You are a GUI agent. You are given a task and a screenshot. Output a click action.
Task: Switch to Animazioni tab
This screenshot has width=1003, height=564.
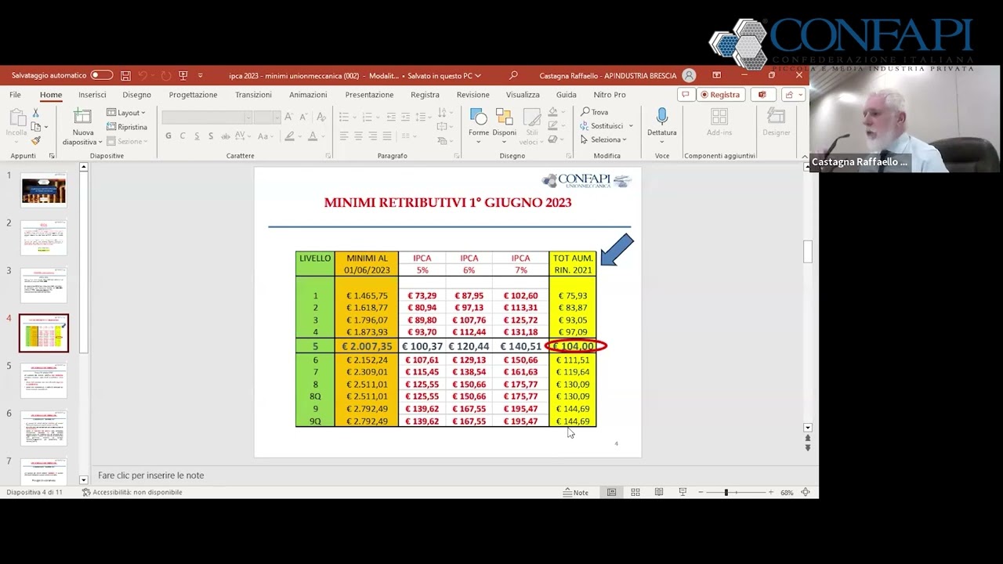coord(308,95)
